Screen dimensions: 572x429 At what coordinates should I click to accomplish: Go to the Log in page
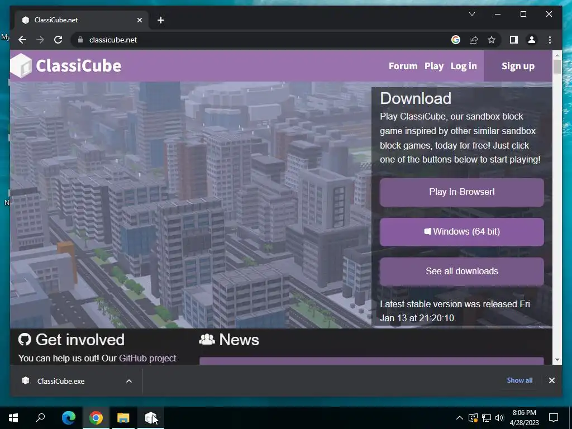tap(463, 66)
